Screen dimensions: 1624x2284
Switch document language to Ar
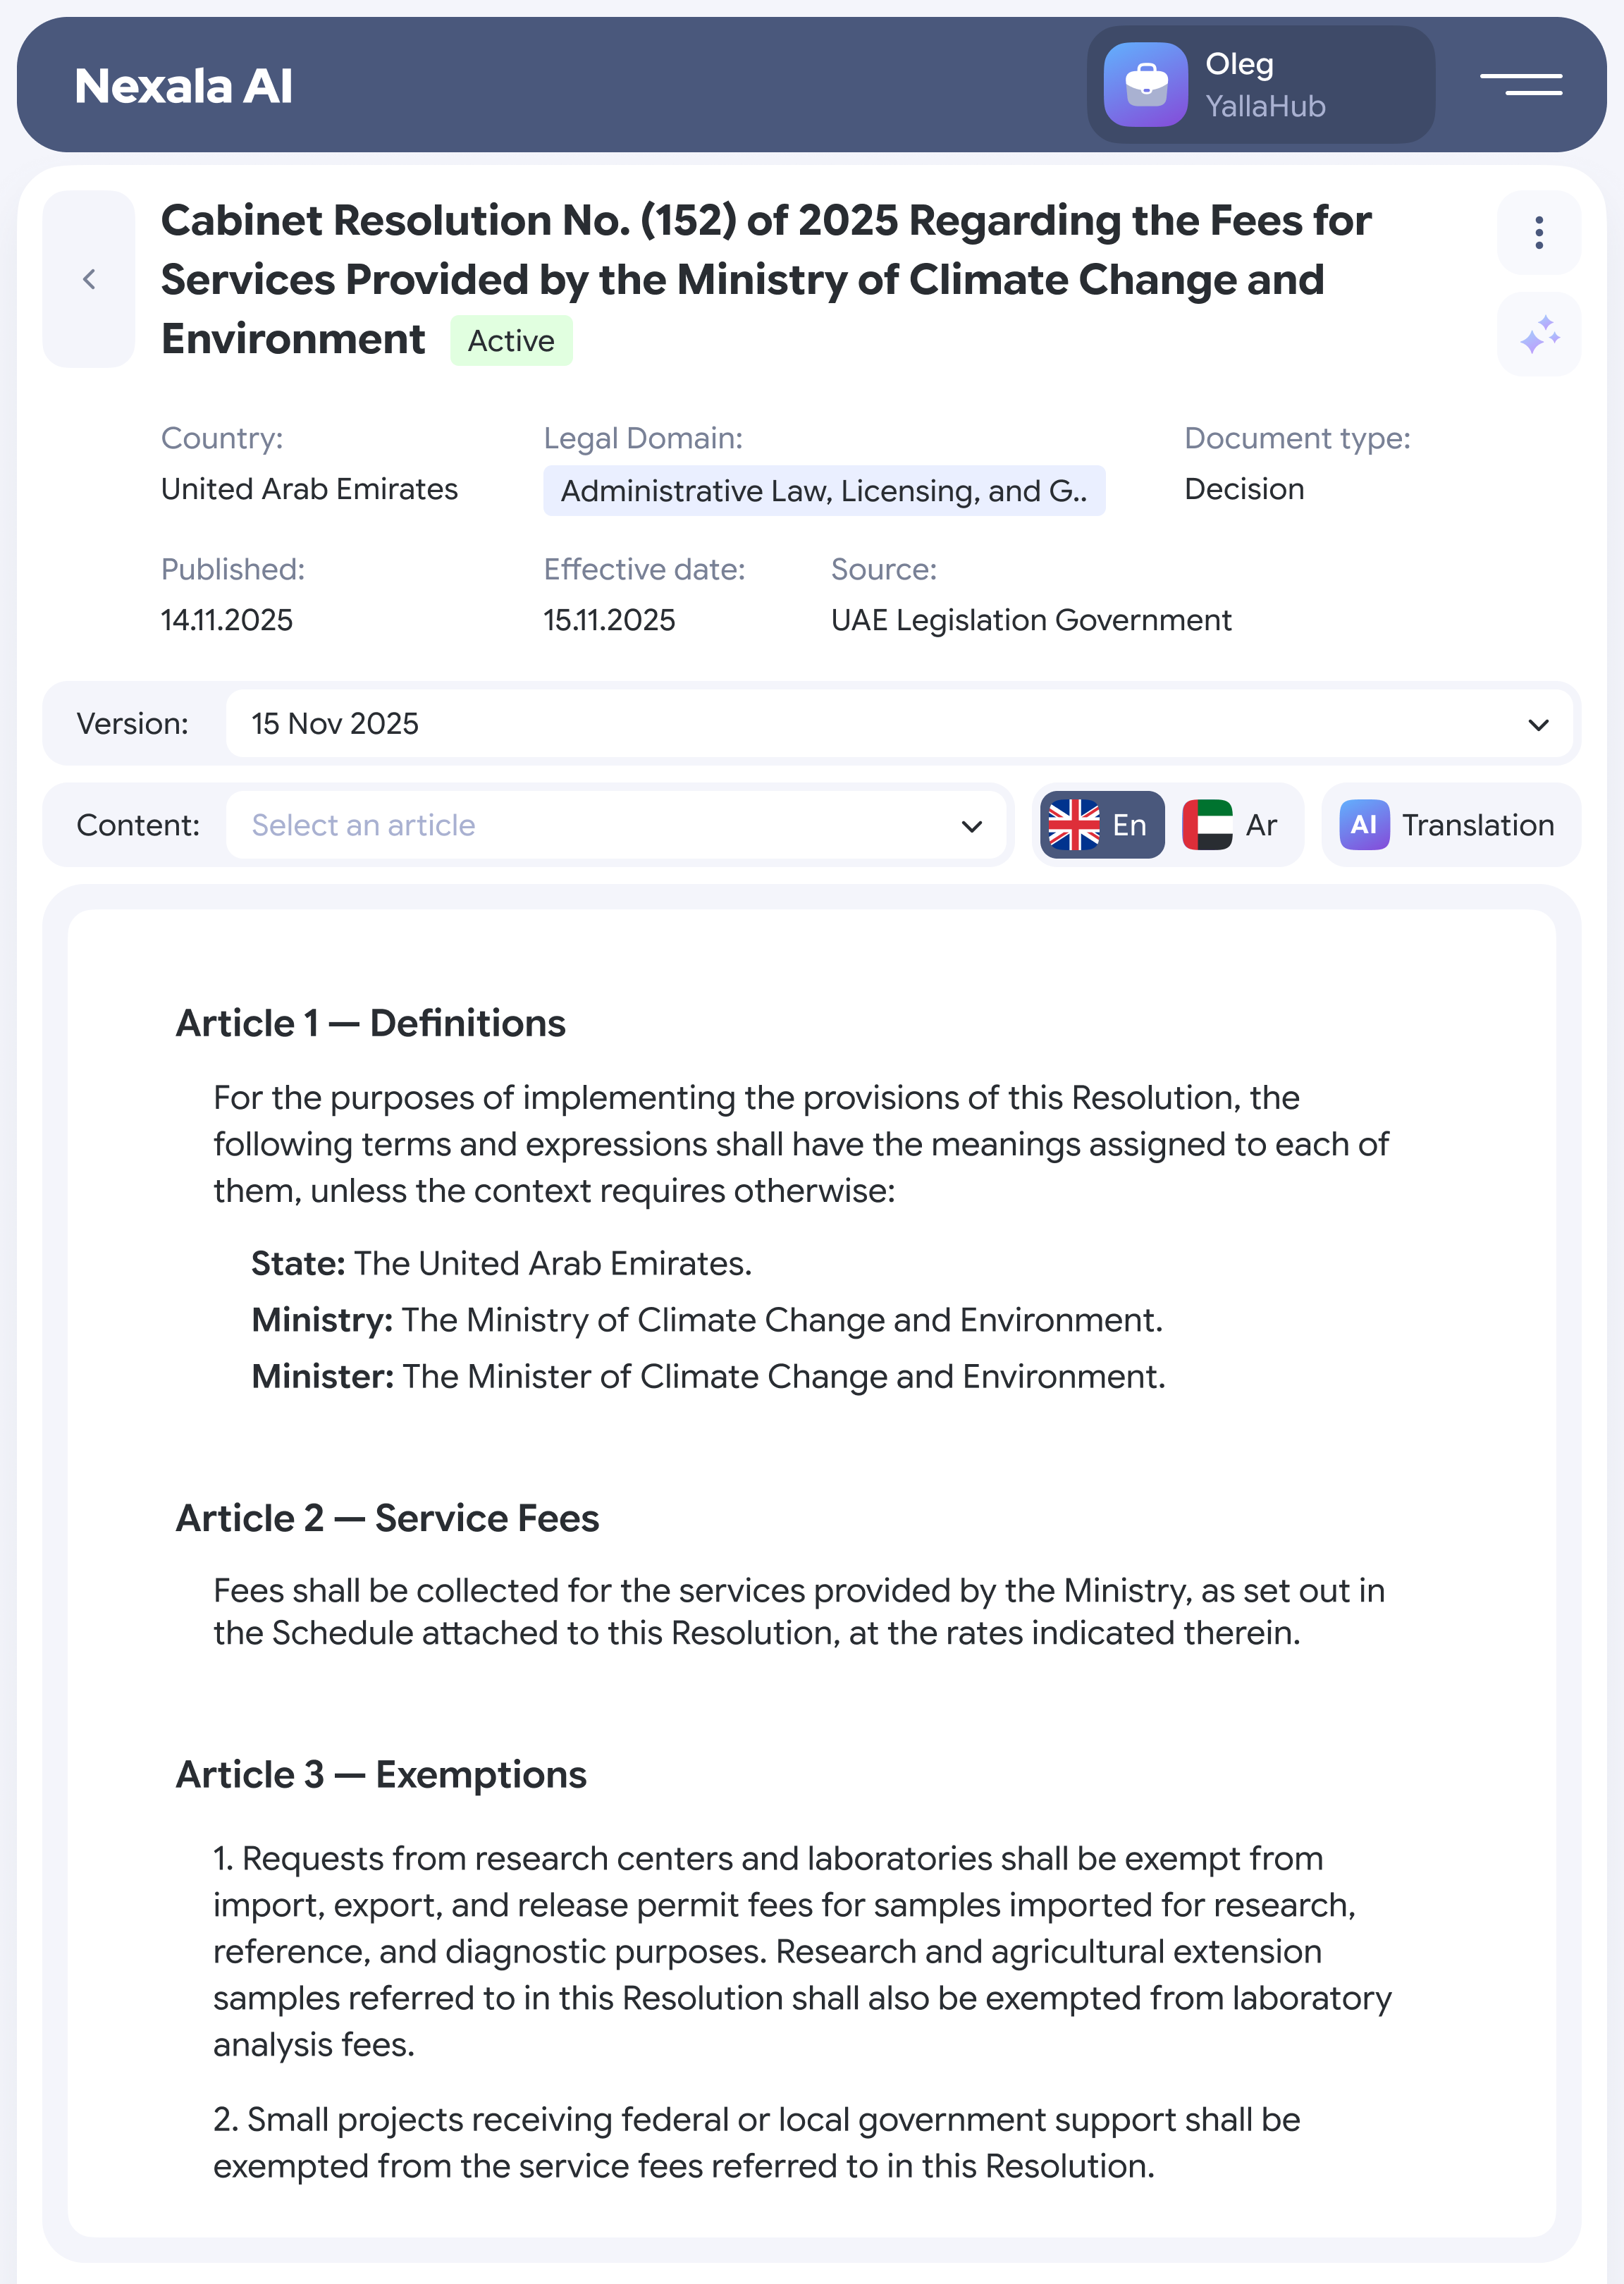[x=1260, y=825]
